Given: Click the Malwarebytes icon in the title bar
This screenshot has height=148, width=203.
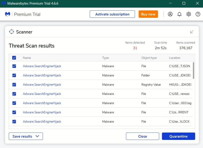Looking at the screenshot, I should click(3, 3).
